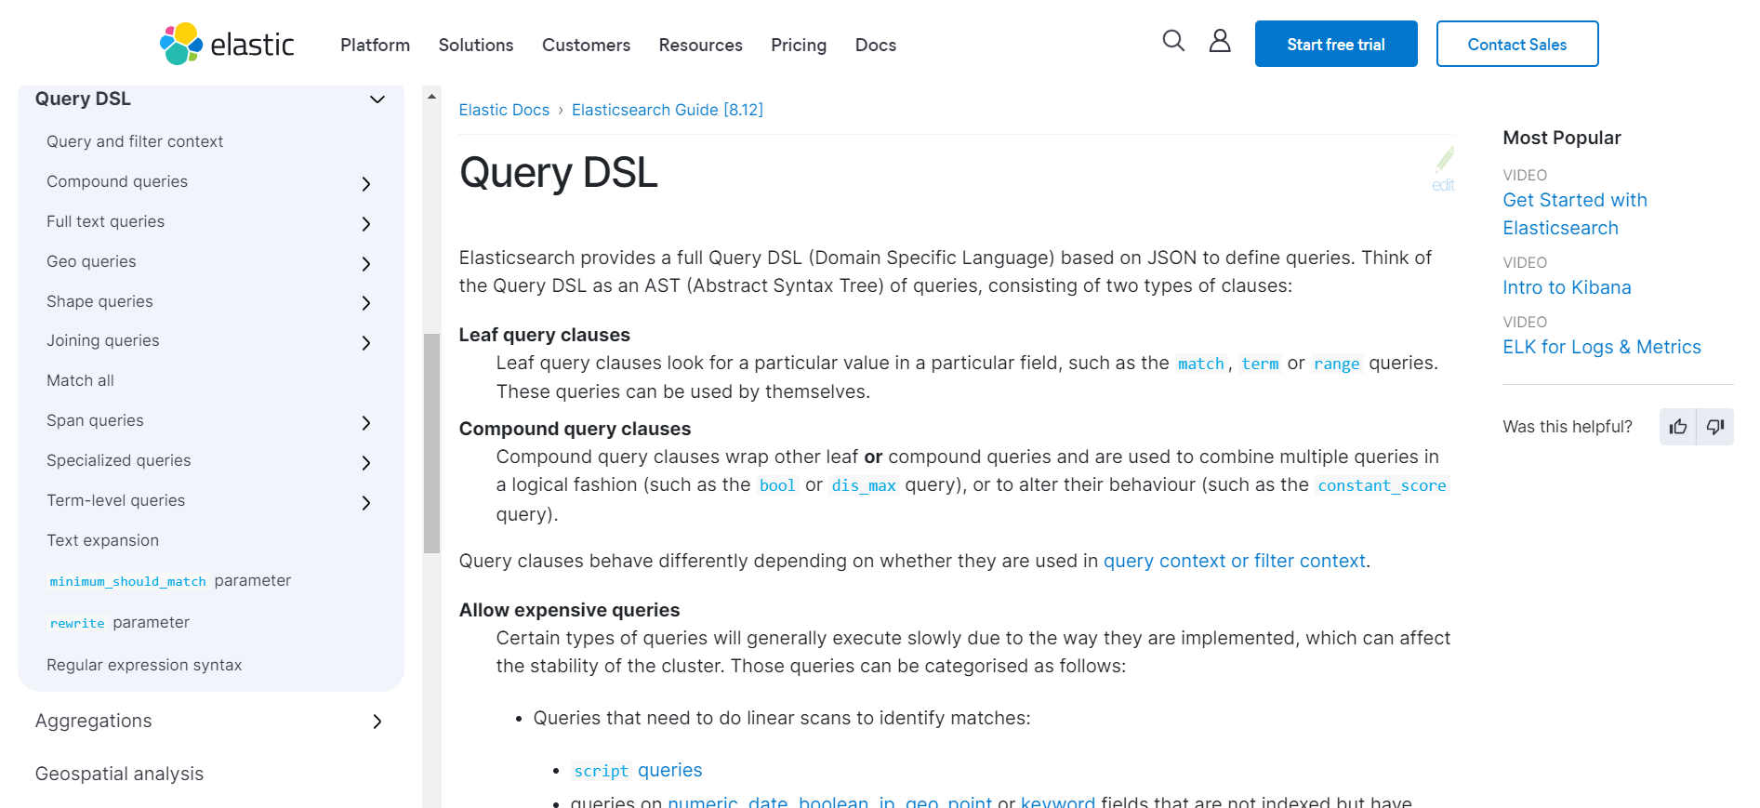
Task: Click the Elastic logo
Action: 227,44
